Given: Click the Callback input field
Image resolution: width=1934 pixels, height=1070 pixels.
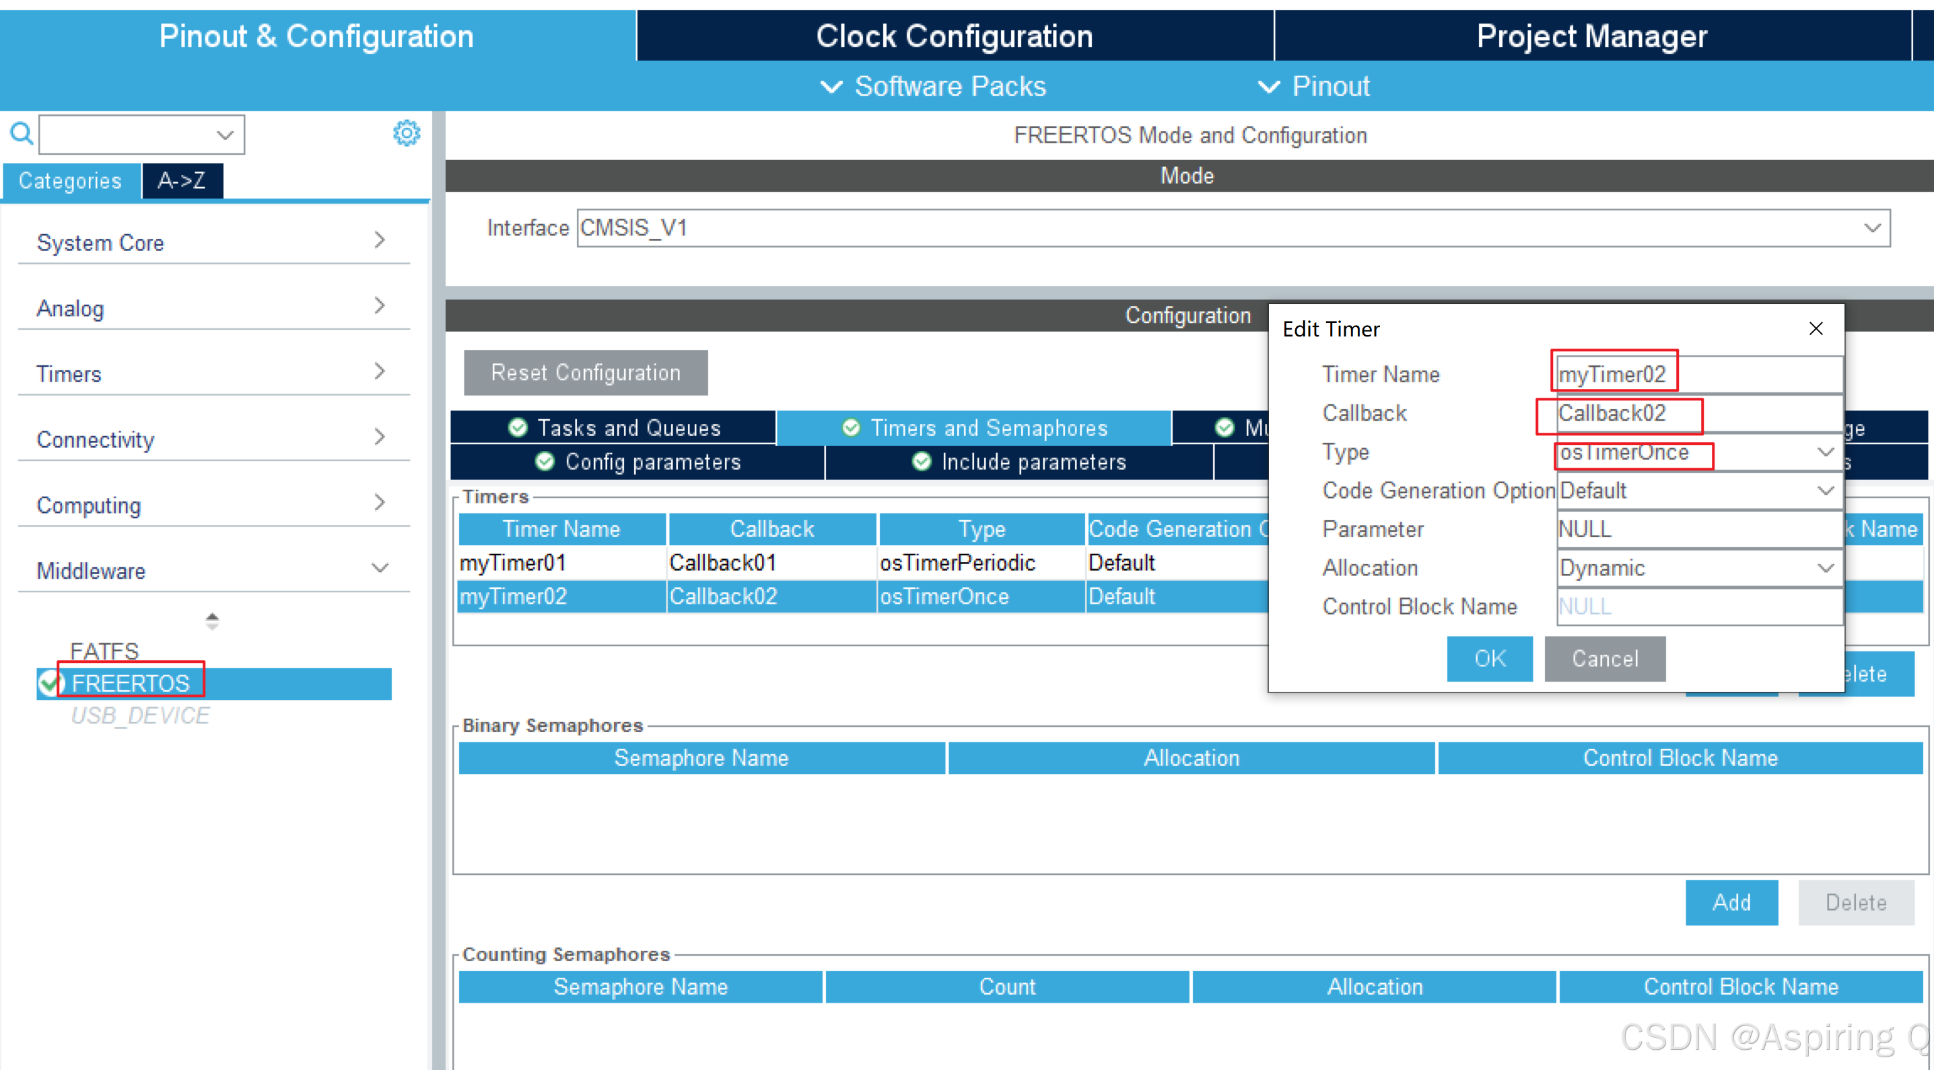Looking at the screenshot, I should [x=1700, y=413].
